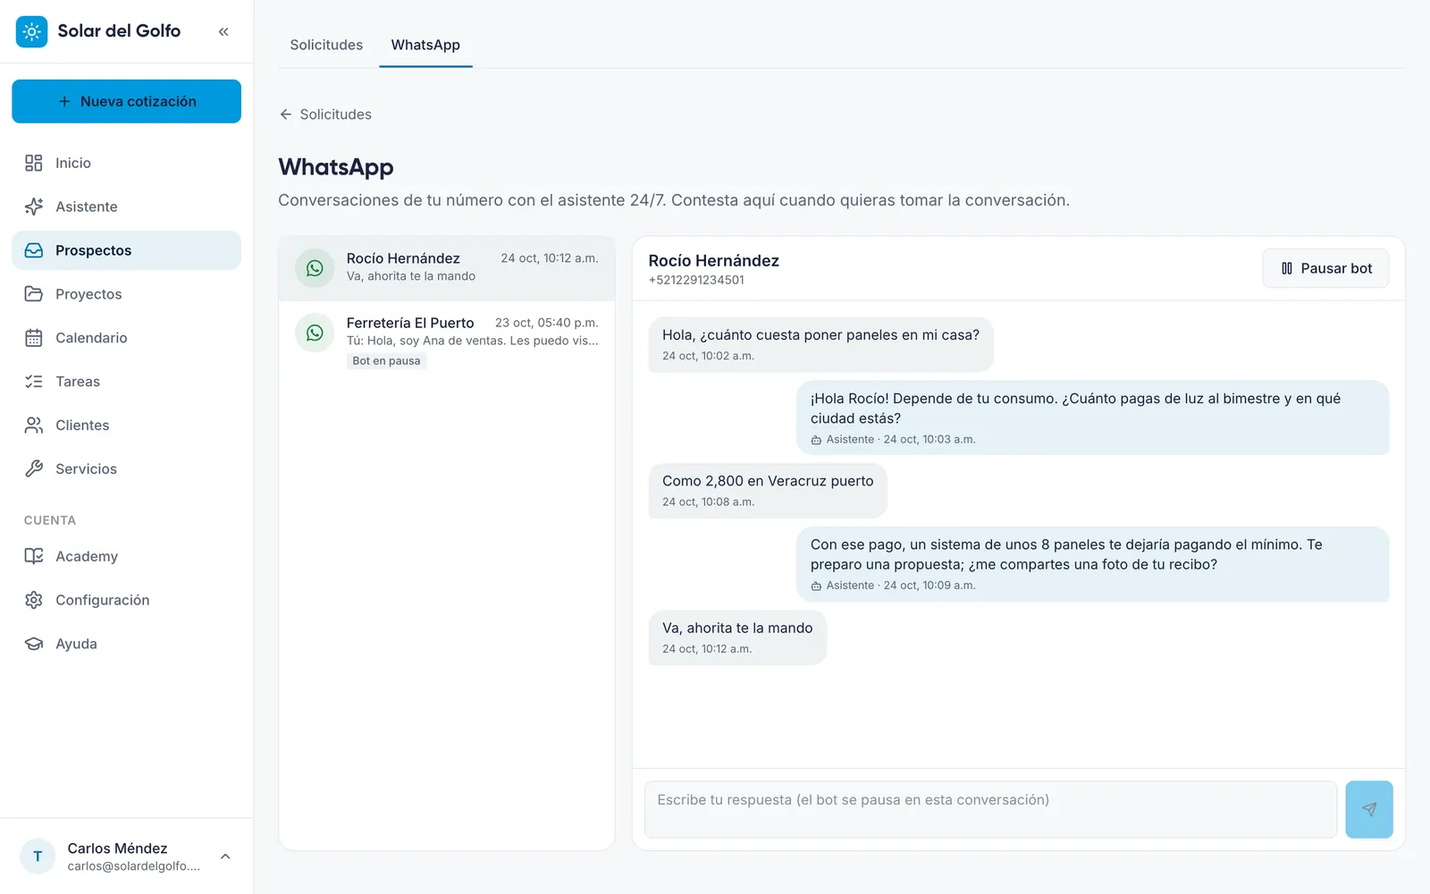
Task: Open the Ferretería El Puerto conversation
Action: pyautogui.click(x=447, y=341)
